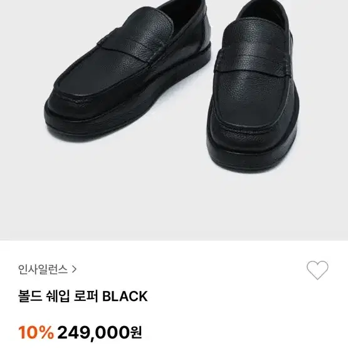This screenshot has height=348, width=348.
Task: Click the orange 10% discount label
Action: click(36, 332)
